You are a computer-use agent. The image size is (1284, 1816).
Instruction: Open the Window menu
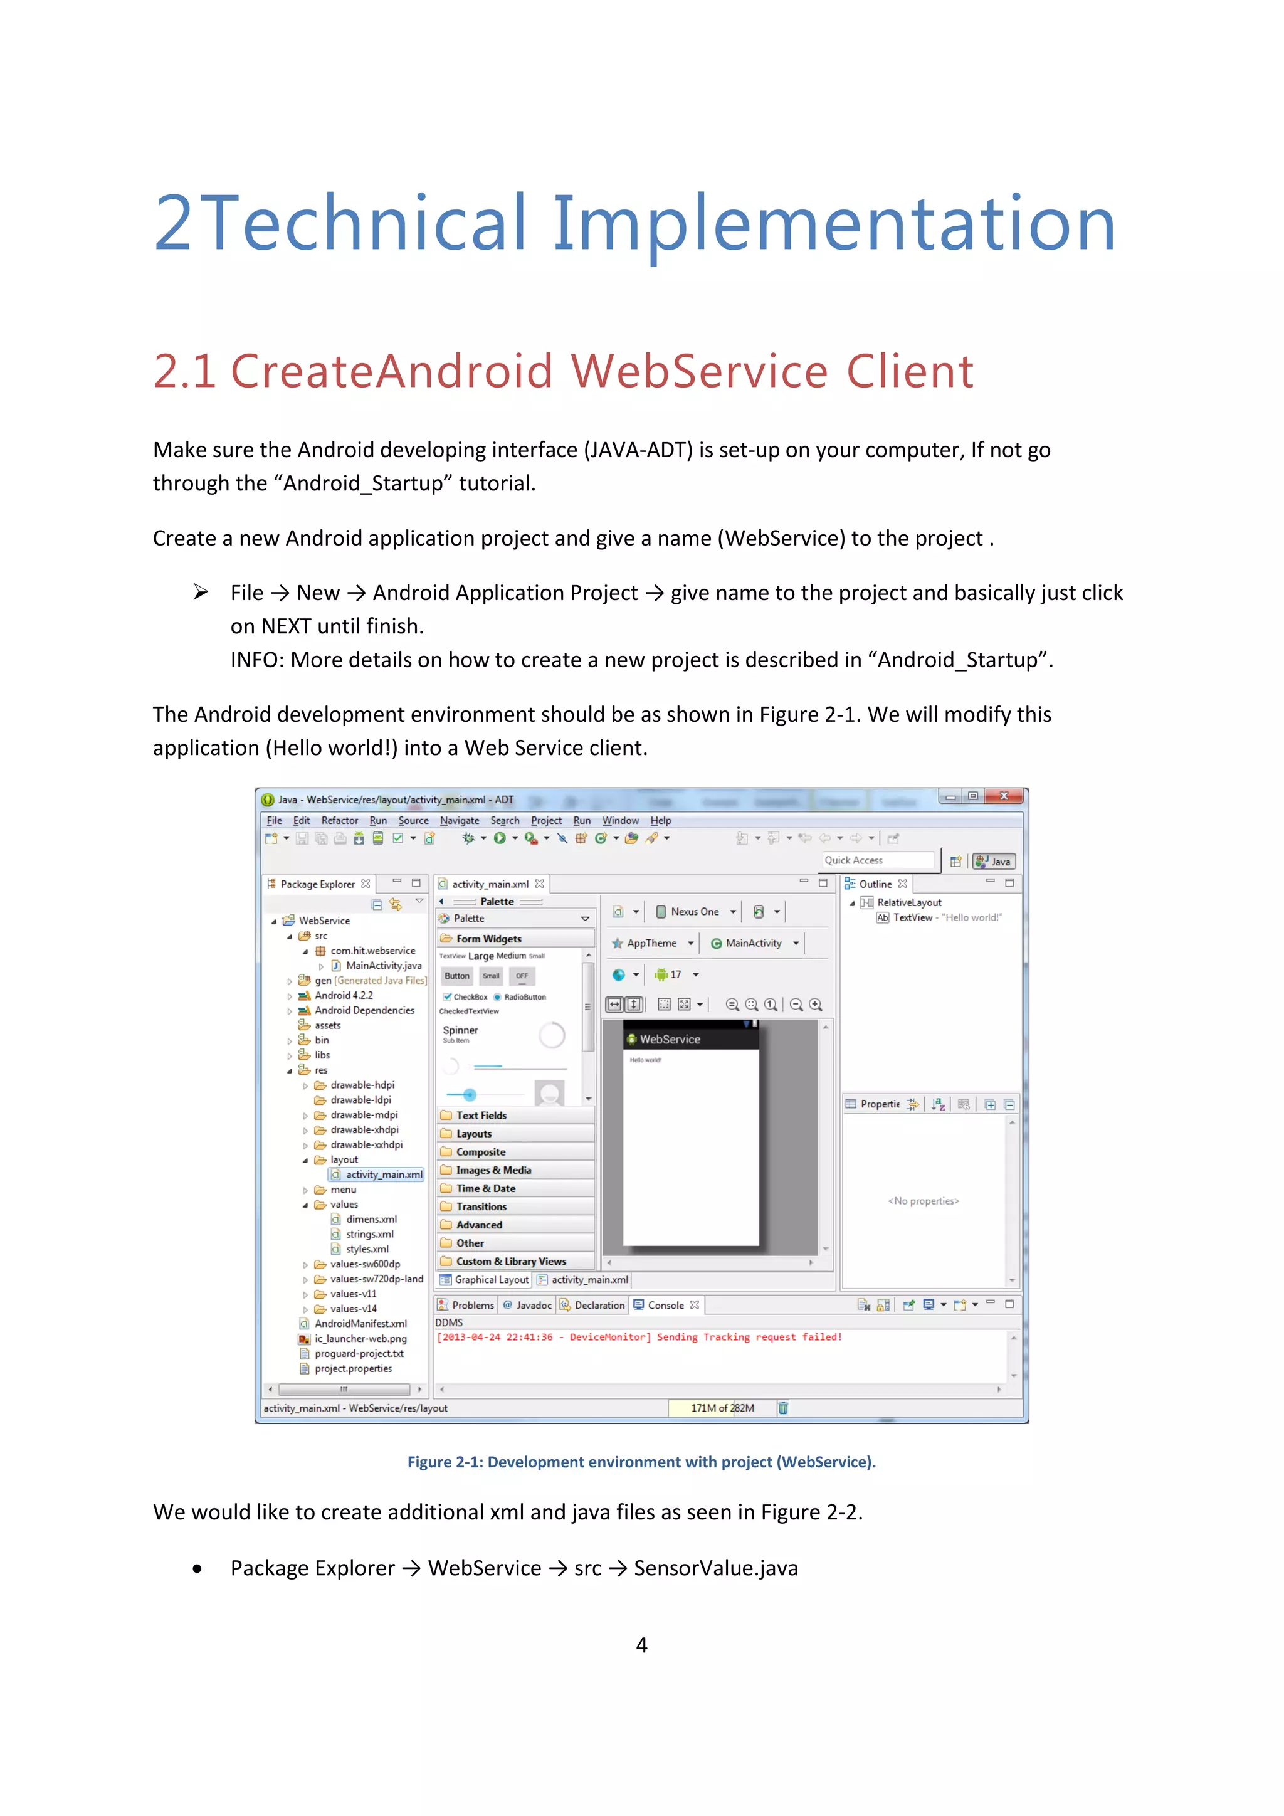pos(621,821)
